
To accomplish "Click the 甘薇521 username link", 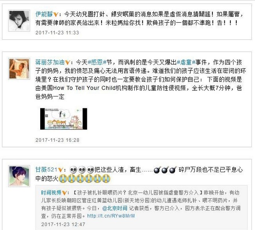I will tap(46, 170).
